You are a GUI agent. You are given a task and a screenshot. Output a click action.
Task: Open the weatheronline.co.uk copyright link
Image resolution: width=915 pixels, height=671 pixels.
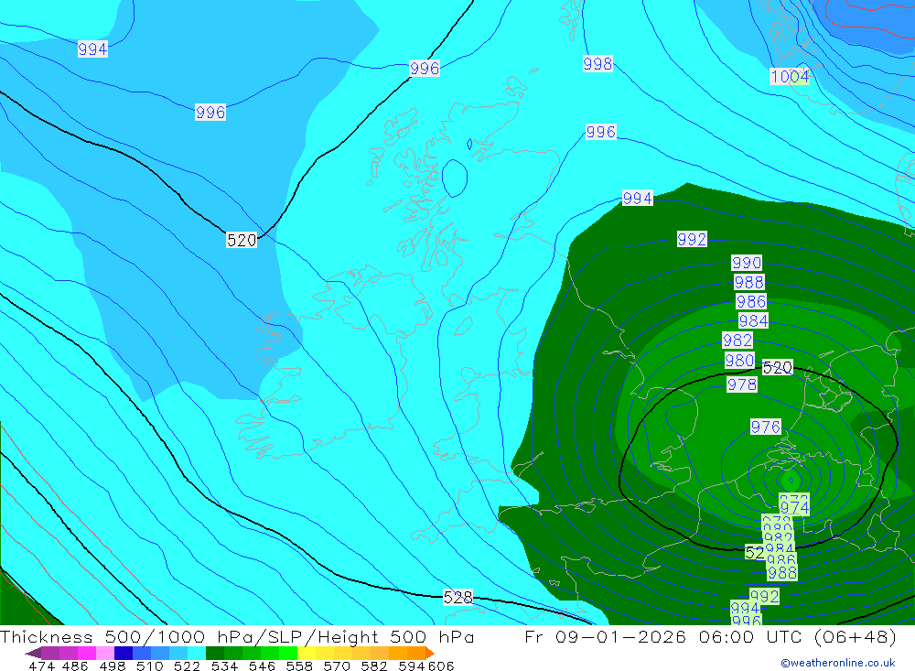click(837, 663)
